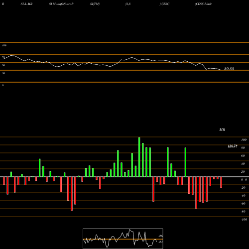Click the '100' label on the MR axis
This screenshot has width=249, height=249.
pos(244,140)
